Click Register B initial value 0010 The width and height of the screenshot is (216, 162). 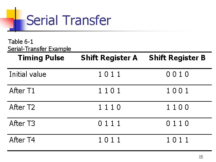point(177,74)
